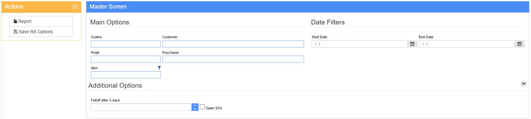Click the Save RS Options floppy icon
This screenshot has height=119, width=531.
16,32
